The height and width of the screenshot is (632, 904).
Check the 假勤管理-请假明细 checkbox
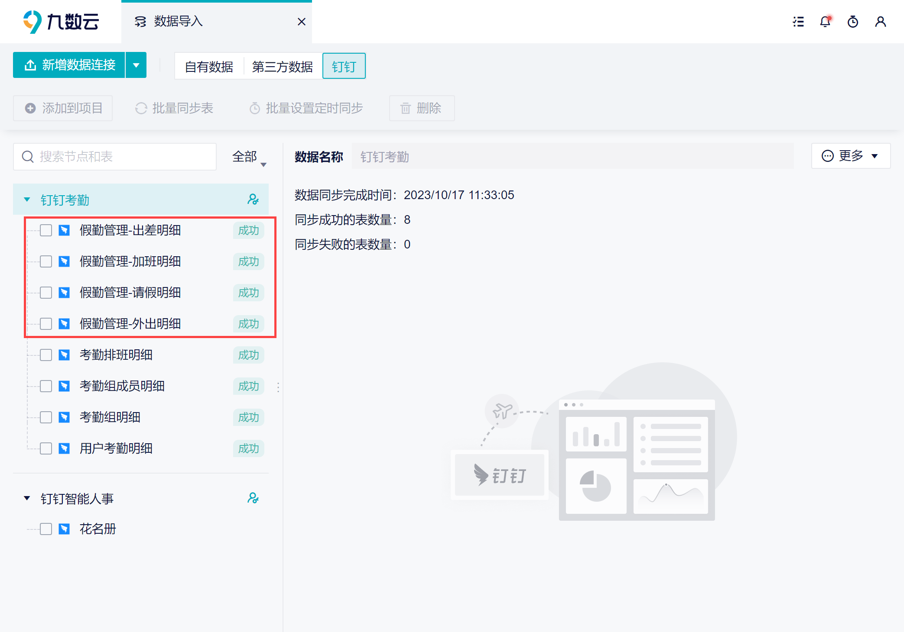(x=46, y=293)
